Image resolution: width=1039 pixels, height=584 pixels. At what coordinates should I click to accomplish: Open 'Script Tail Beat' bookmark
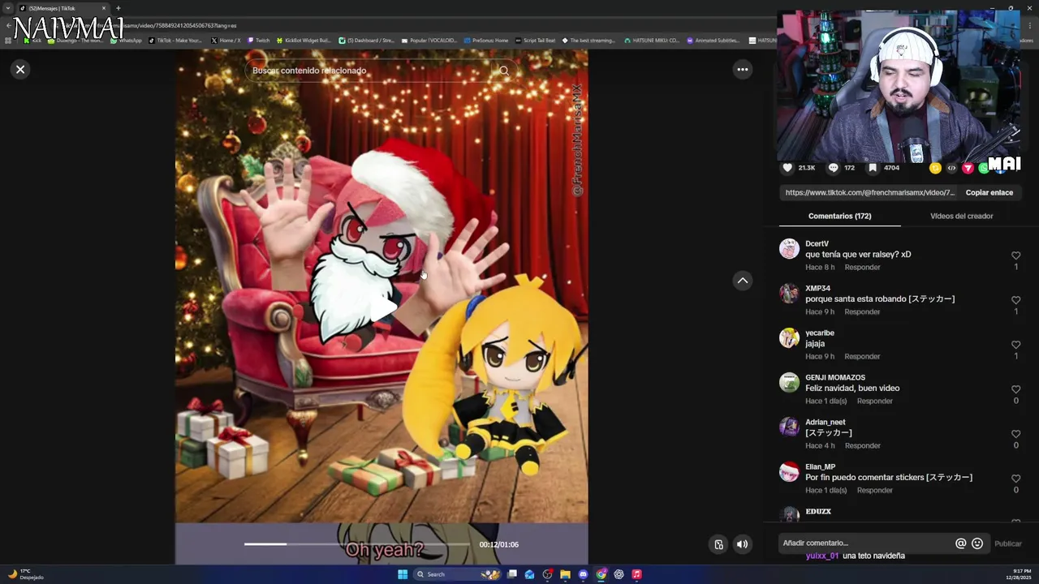tap(536, 40)
